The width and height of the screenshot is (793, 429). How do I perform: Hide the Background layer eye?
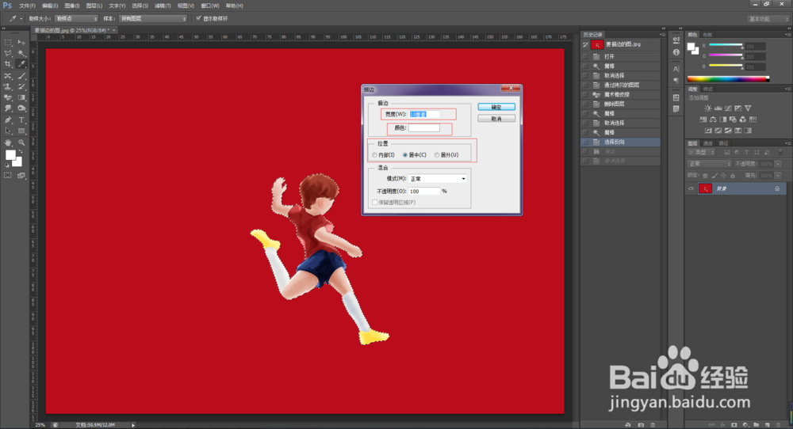pos(691,188)
